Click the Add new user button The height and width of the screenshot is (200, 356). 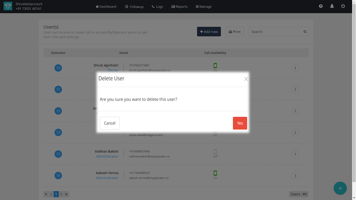209,32
